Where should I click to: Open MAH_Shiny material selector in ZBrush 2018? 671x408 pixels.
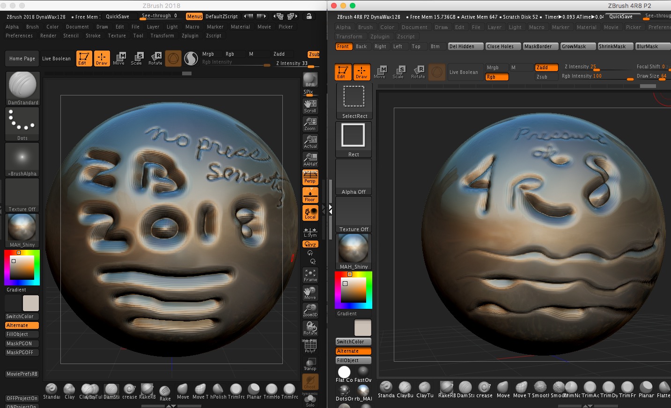coord(22,231)
